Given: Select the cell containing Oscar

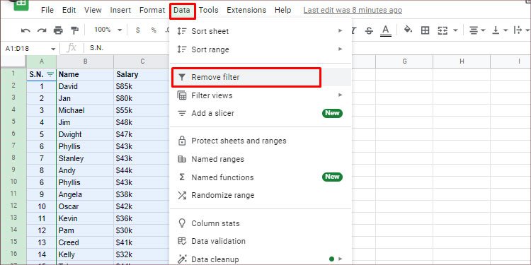Looking at the screenshot, I should click(x=85, y=206).
